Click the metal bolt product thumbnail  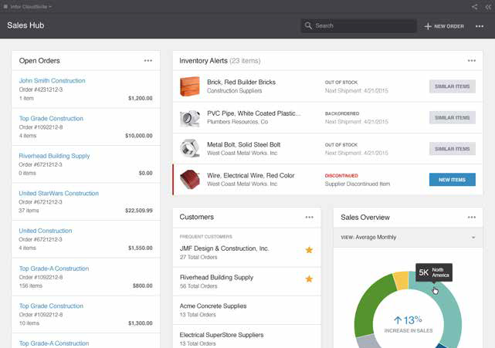(190, 148)
